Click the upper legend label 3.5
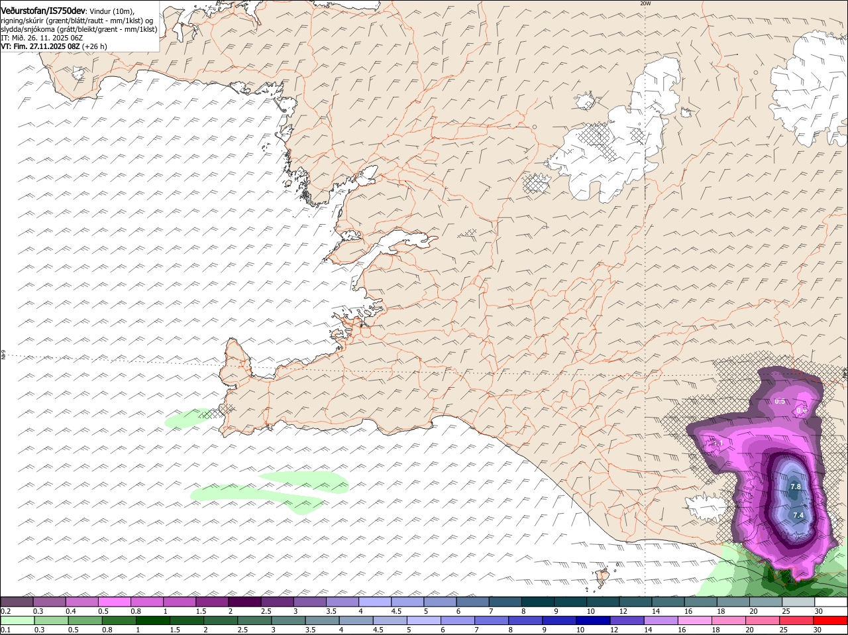This screenshot has width=848, height=635. pos(332,611)
